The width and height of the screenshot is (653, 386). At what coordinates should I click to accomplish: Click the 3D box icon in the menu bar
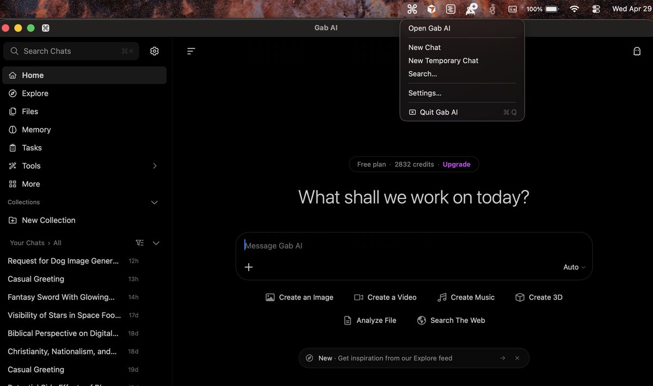(x=432, y=9)
